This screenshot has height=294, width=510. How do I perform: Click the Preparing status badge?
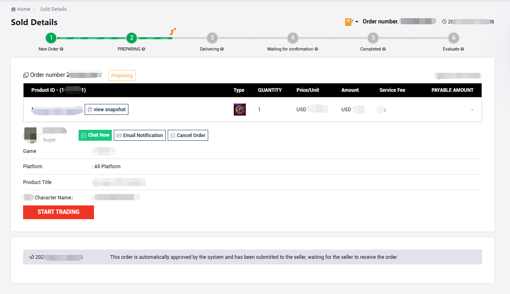tap(122, 76)
